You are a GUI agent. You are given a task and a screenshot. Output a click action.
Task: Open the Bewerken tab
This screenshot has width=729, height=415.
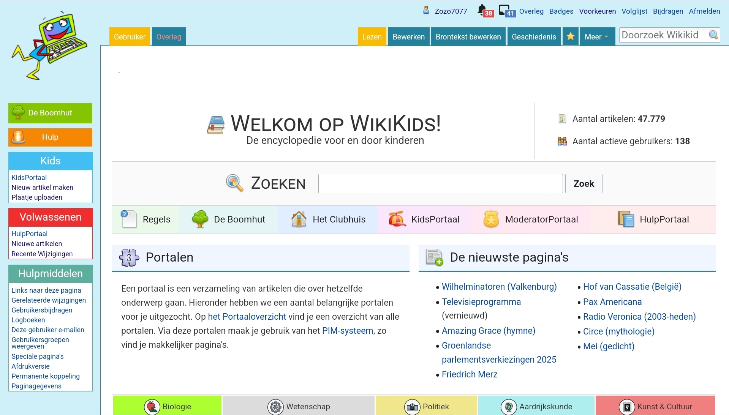tap(409, 36)
